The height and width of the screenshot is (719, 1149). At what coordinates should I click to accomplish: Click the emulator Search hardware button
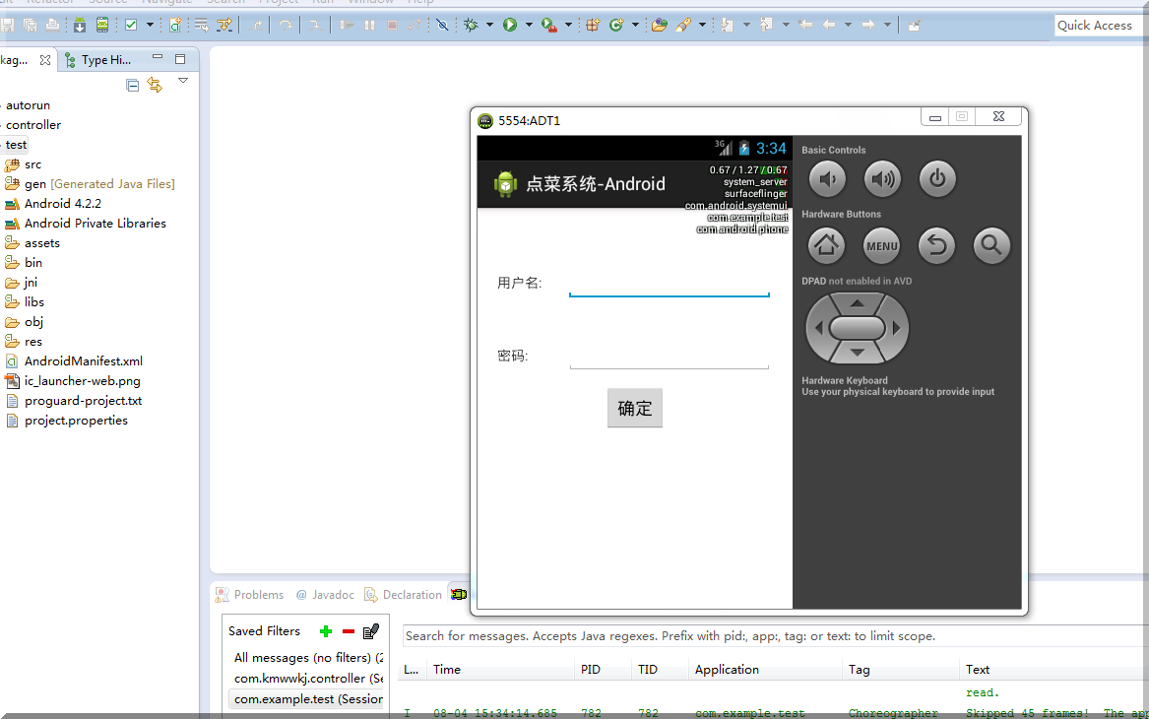(991, 246)
